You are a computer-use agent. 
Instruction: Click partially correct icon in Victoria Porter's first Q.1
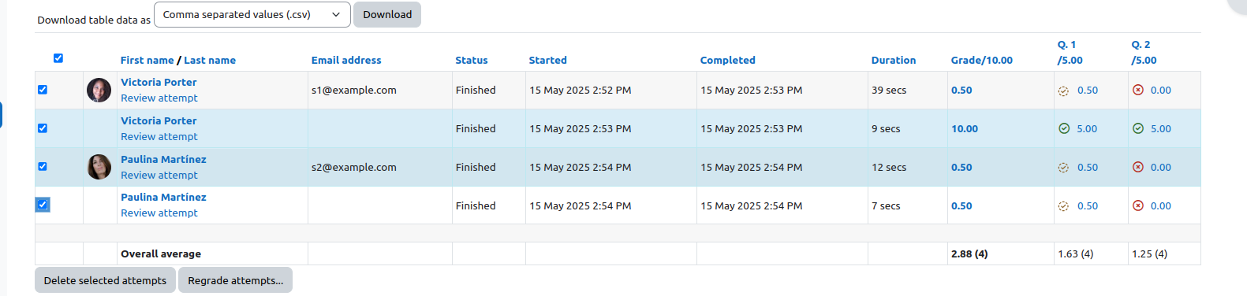point(1063,91)
